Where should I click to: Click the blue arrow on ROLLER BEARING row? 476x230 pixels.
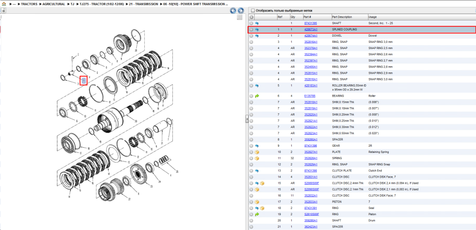point(257,86)
